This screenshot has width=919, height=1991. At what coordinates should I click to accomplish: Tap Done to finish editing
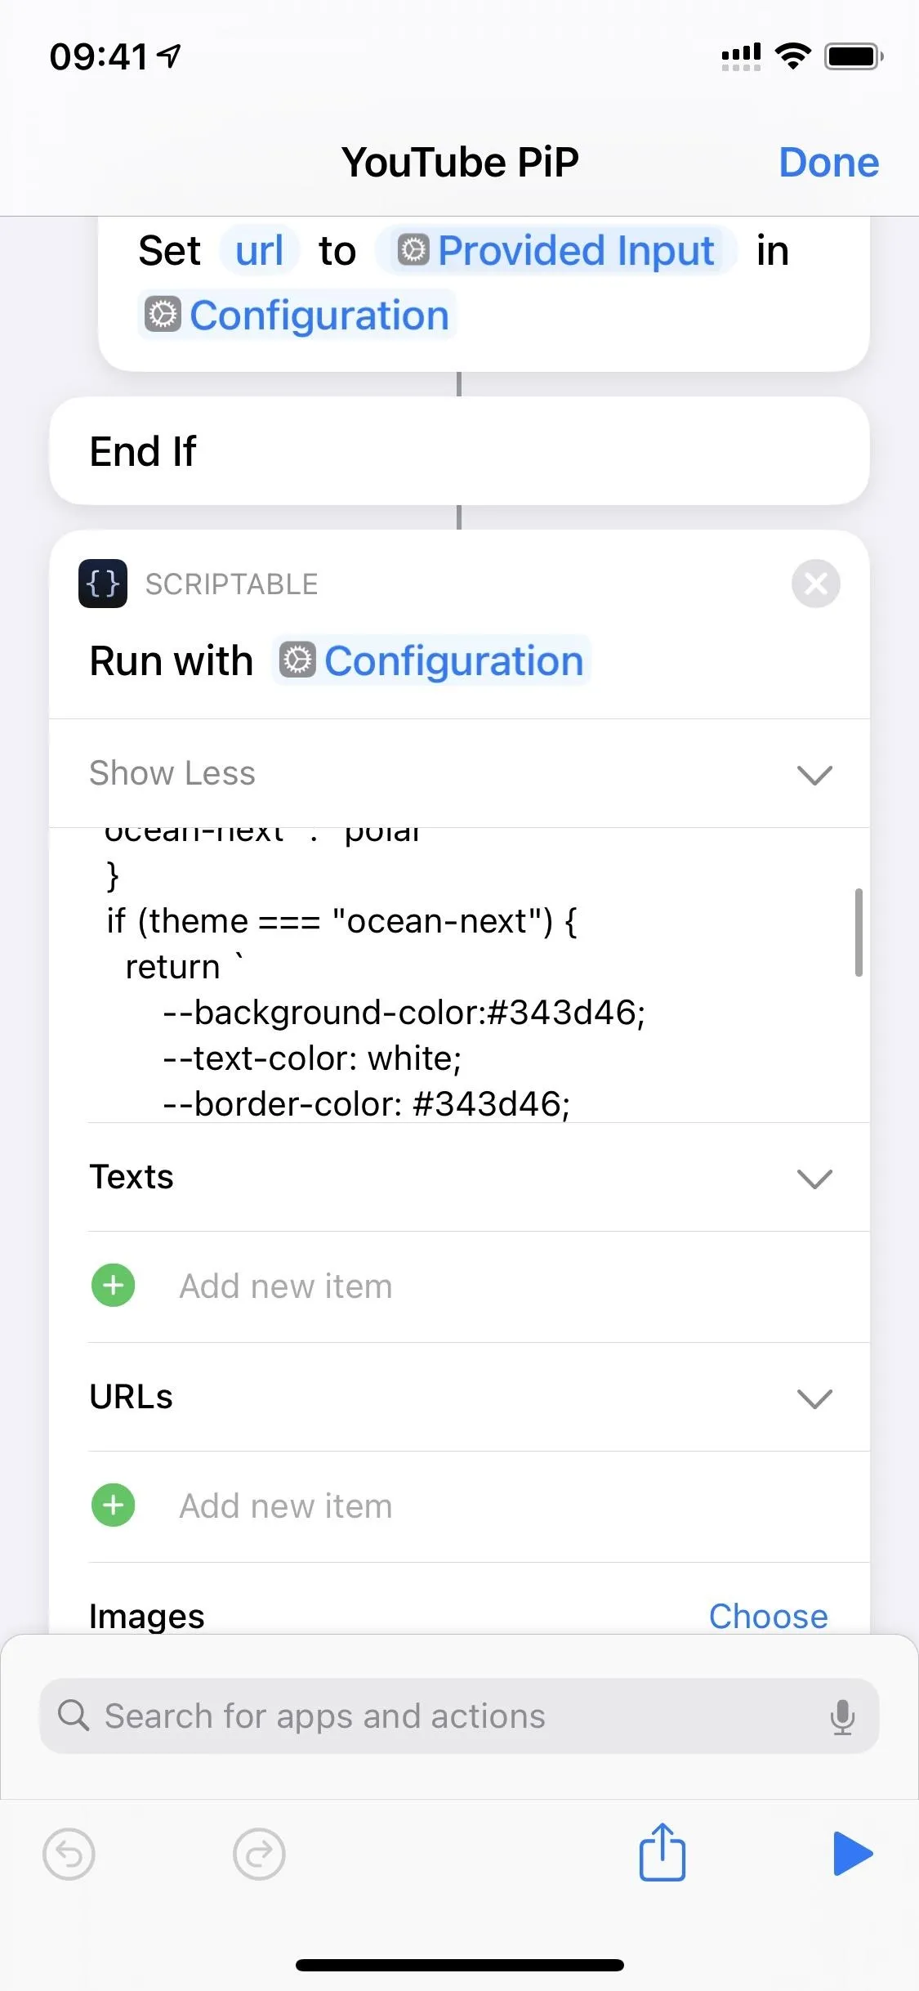tap(828, 162)
